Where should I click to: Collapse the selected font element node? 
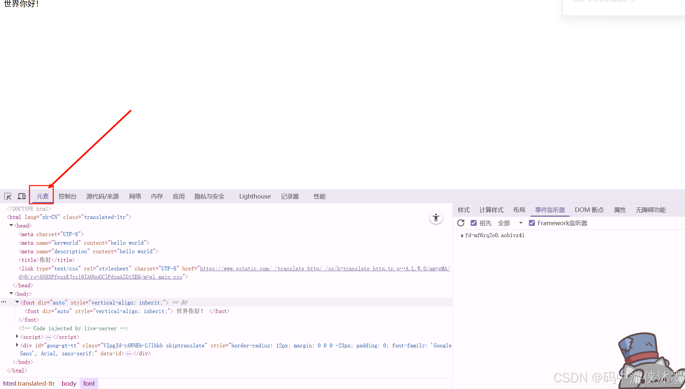pos(17,302)
